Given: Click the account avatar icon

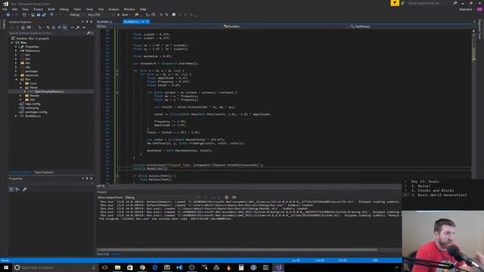Looking at the screenshot, I should click(x=479, y=9).
